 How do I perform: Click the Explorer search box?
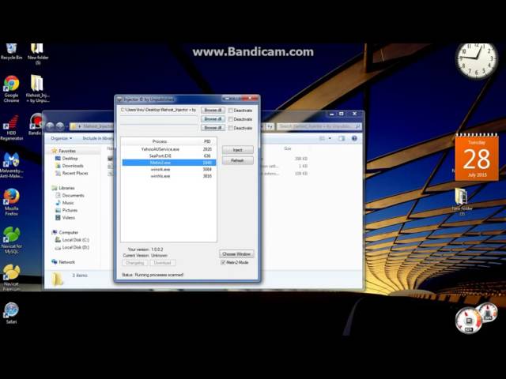[x=319, y=126]
